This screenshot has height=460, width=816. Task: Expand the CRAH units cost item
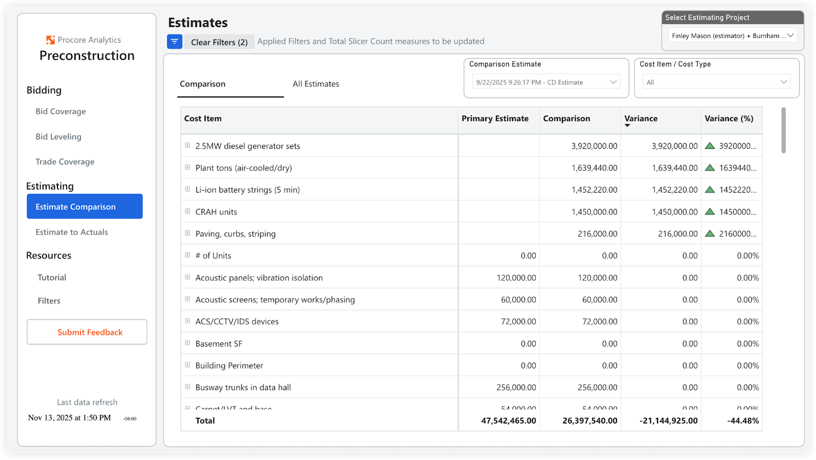tap(187, 211)
